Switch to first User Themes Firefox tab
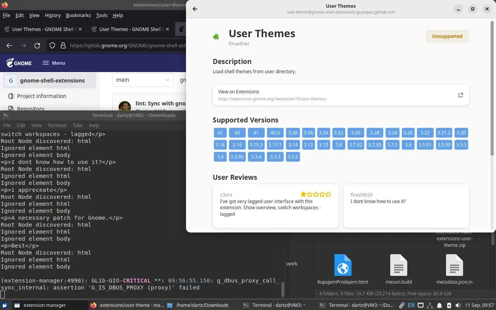Viewport: 496px width, 310px height. 43,29
